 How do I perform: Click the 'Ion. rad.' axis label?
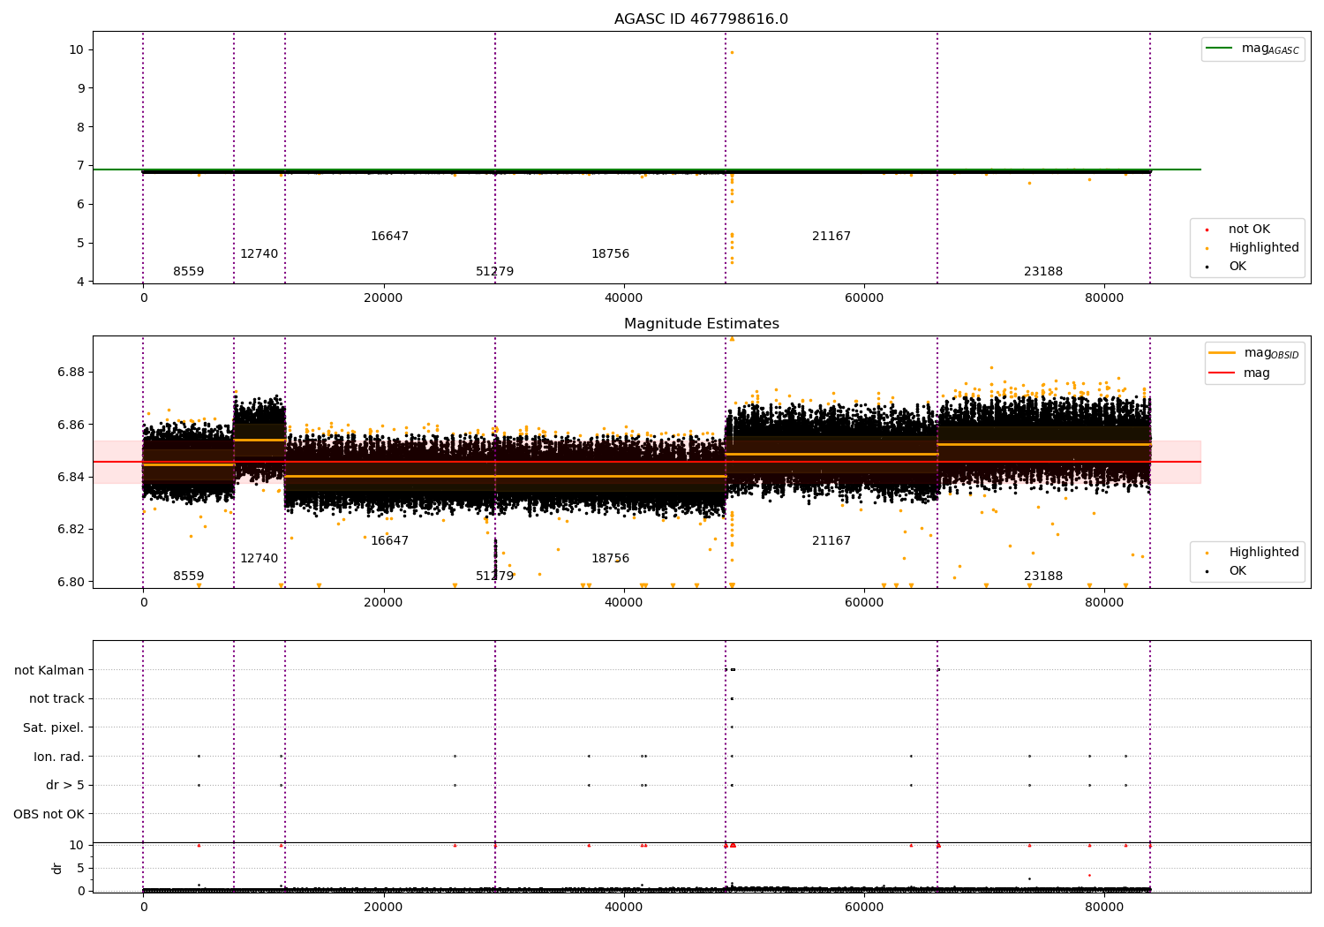[59, 757]
